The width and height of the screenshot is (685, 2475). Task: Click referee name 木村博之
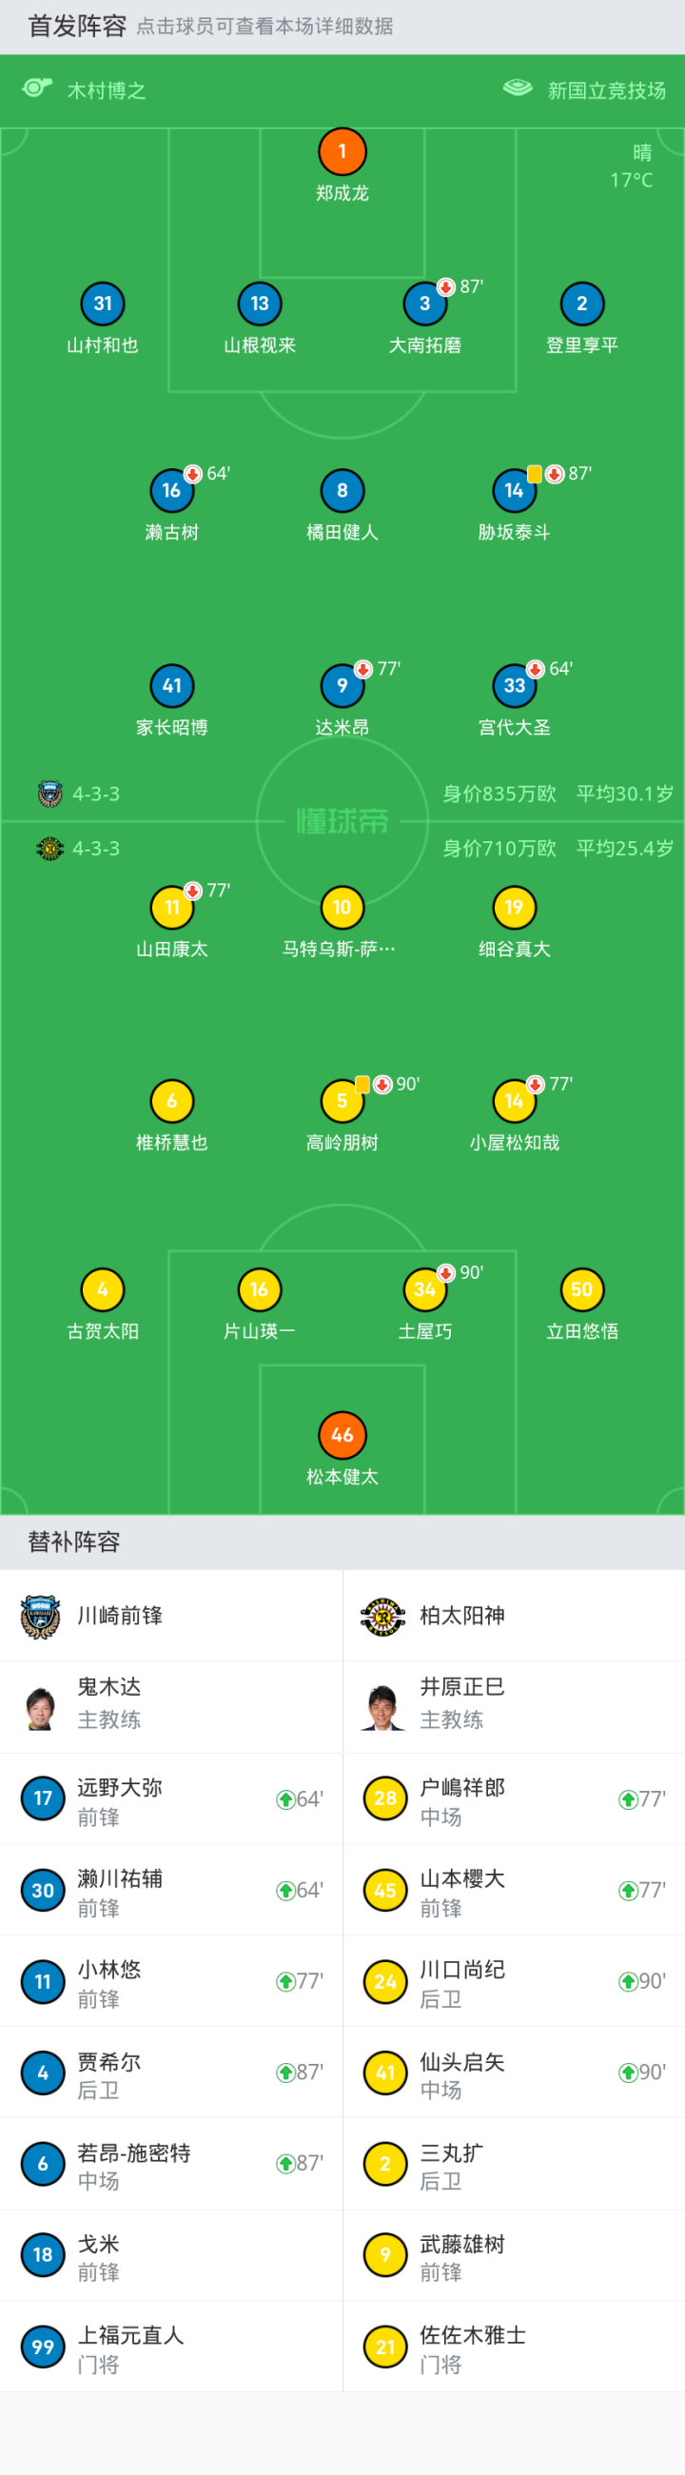[107, 90]
